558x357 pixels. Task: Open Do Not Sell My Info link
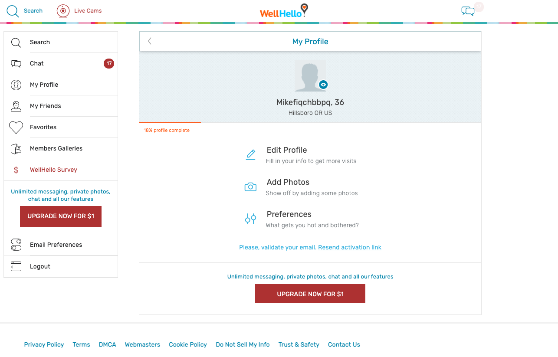[243, 344]
